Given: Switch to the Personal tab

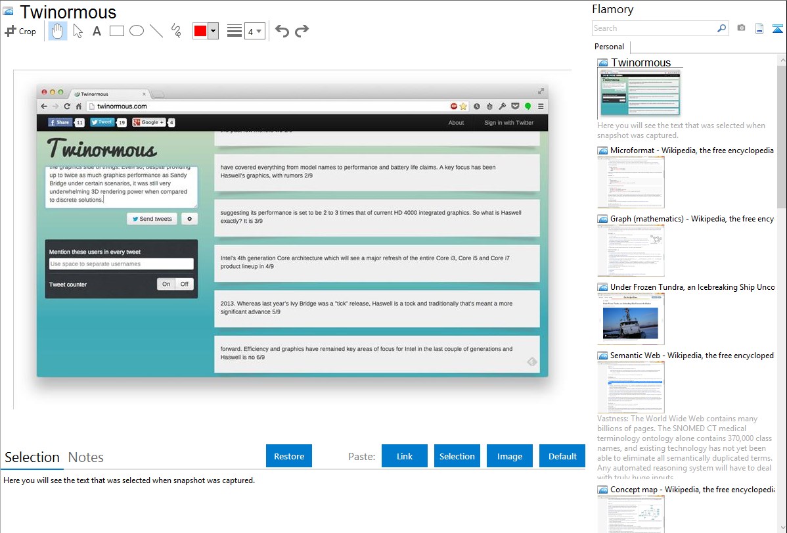Looking at the screenshot, I should (610, 46).
